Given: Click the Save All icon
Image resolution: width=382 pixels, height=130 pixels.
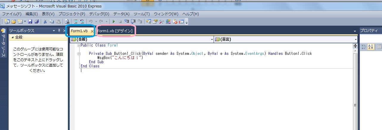Looking at the screenshot, I should [37, 21].
